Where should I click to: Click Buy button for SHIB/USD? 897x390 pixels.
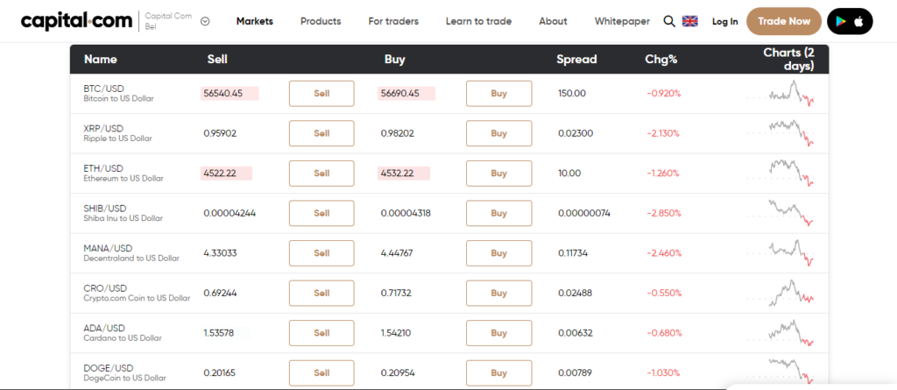(498, 213)
